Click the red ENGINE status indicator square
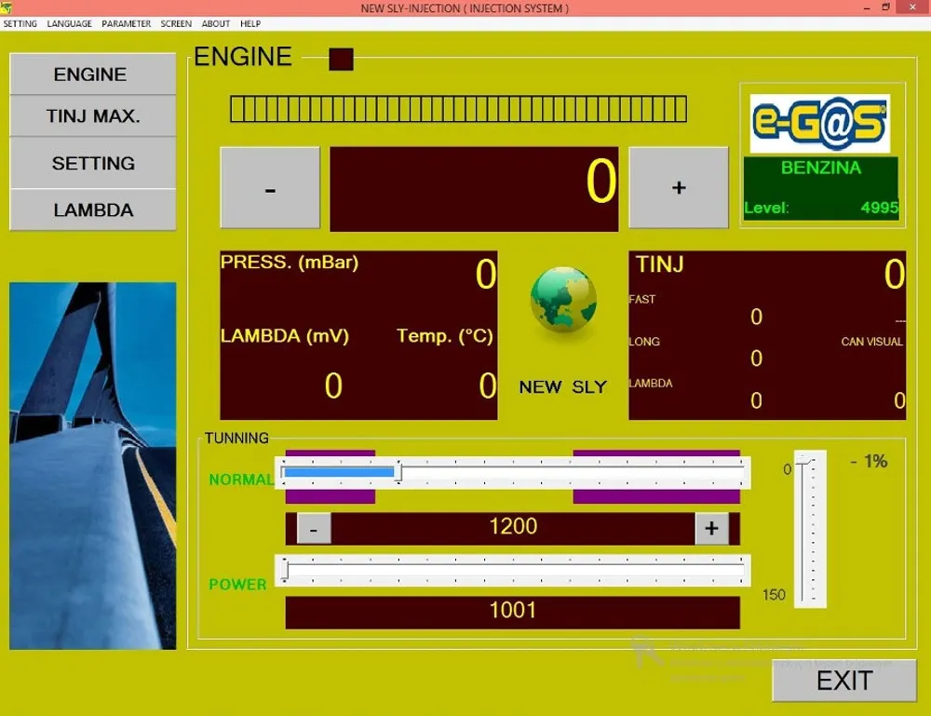Viewport: 931px width, 716px height. 341,58
